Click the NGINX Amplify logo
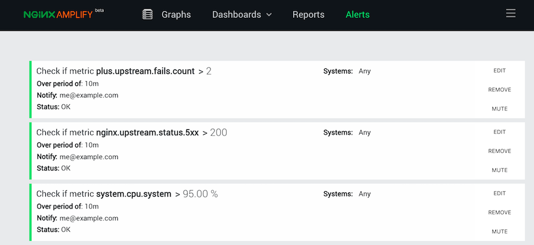Screen dimensions: 534x245 58,15
